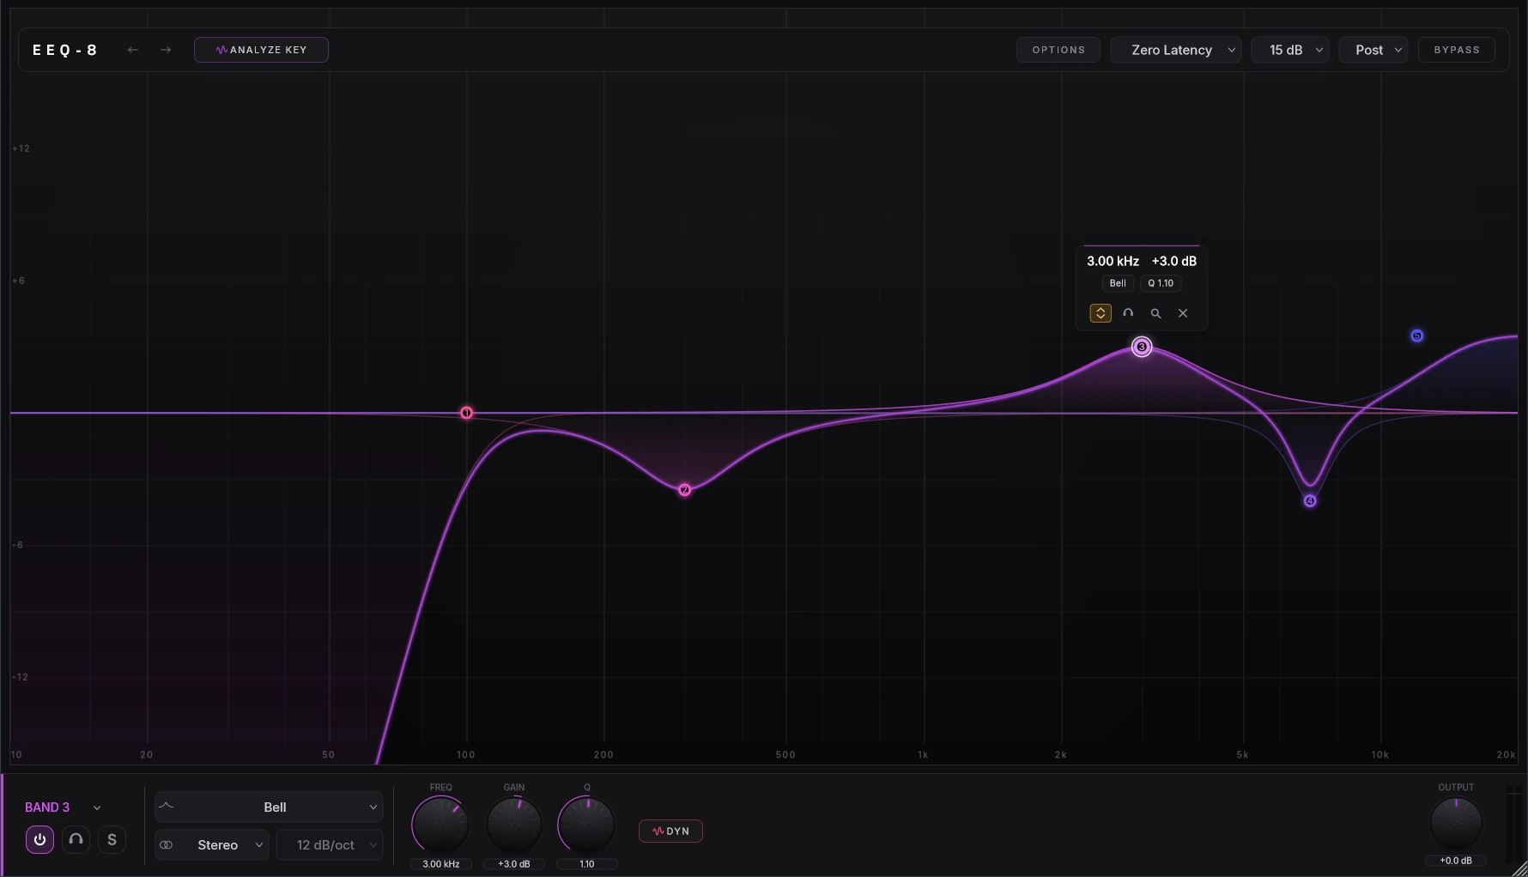Go forward with the right arrow icon
Image resolution: width=1528 pixels, height=877 pixels.
[x=166, y=50]
